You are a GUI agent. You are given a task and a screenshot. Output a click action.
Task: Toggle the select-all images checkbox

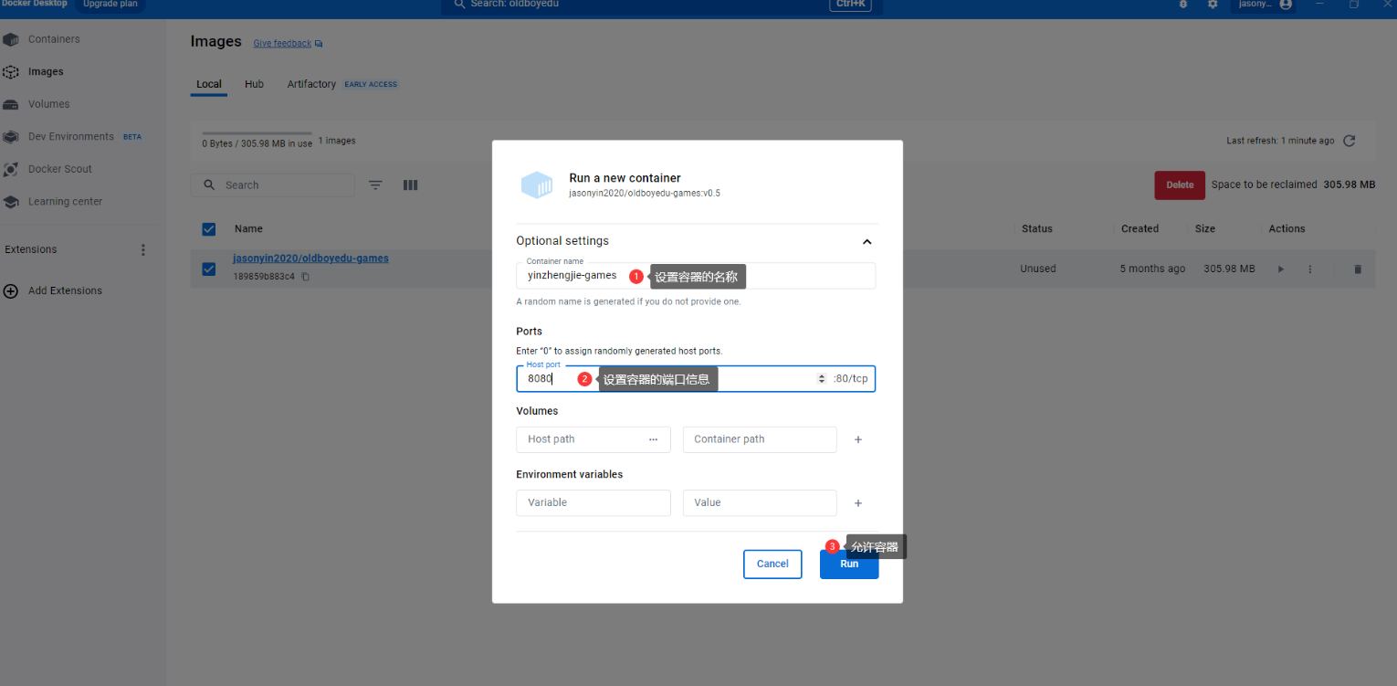point(209,229)
